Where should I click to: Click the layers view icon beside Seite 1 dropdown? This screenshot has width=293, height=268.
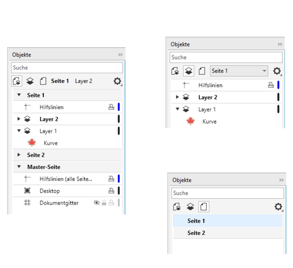(189, 71)
